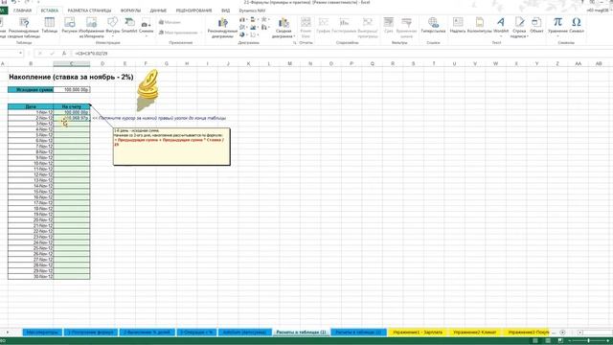Open the column chart type dropdown
613x345 pixels.
point(243,19)
